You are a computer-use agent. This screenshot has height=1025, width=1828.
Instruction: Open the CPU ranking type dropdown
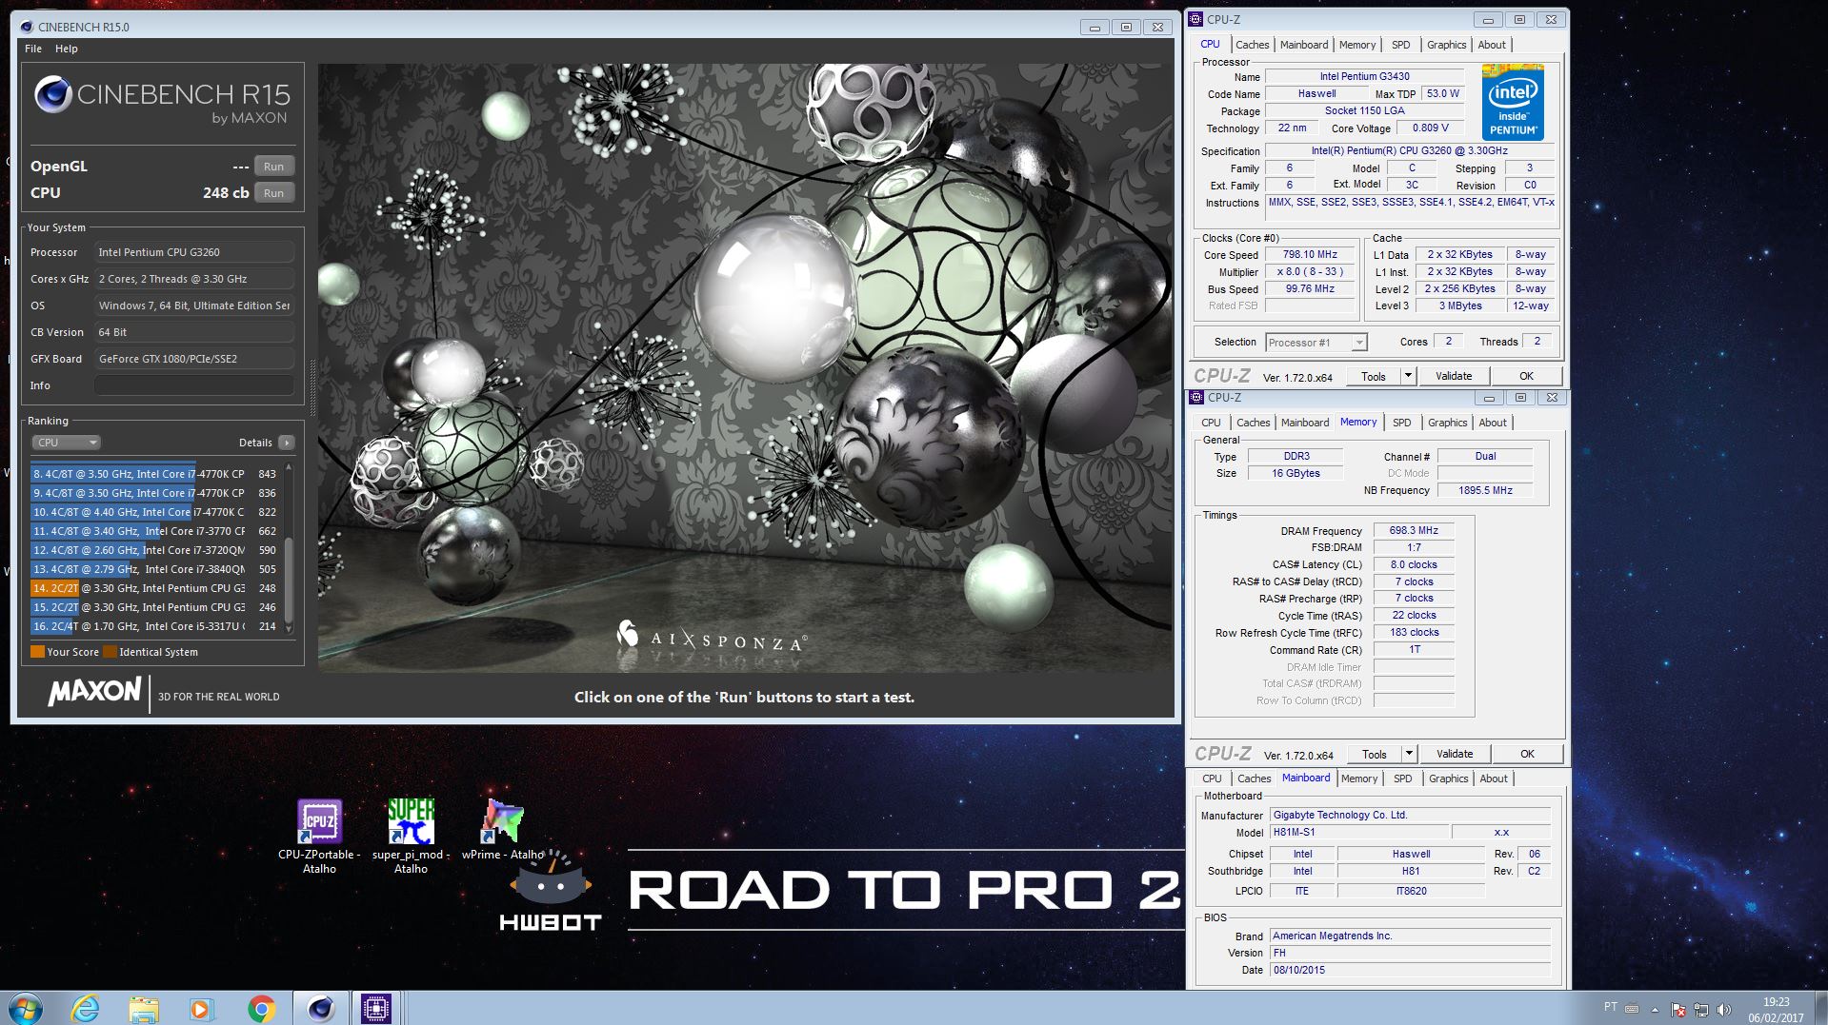pyautogui.click(x=67, y=443)
